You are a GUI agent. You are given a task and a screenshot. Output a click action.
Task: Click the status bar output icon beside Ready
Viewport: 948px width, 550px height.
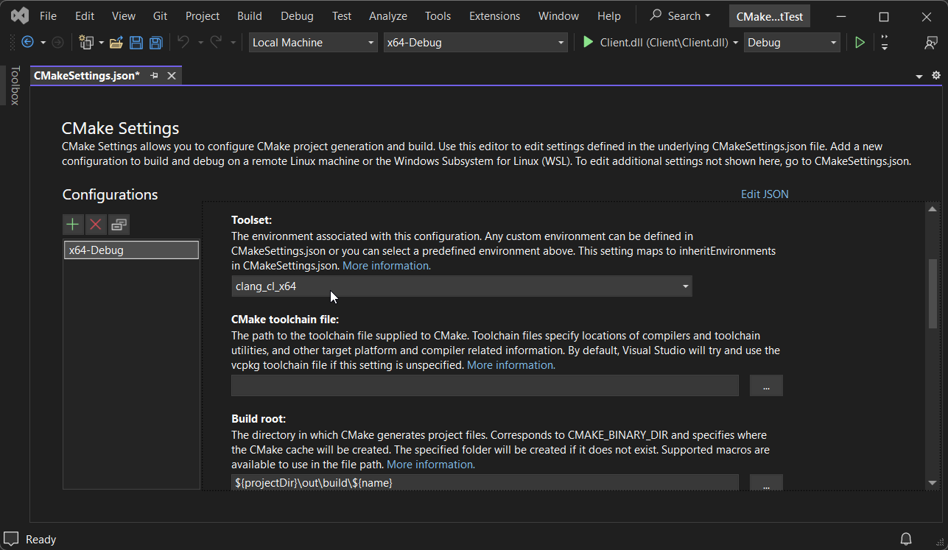pos(11,539)
